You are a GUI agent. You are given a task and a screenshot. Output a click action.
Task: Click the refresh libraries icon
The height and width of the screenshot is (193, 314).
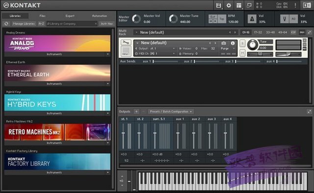click(x=6, y=24)
